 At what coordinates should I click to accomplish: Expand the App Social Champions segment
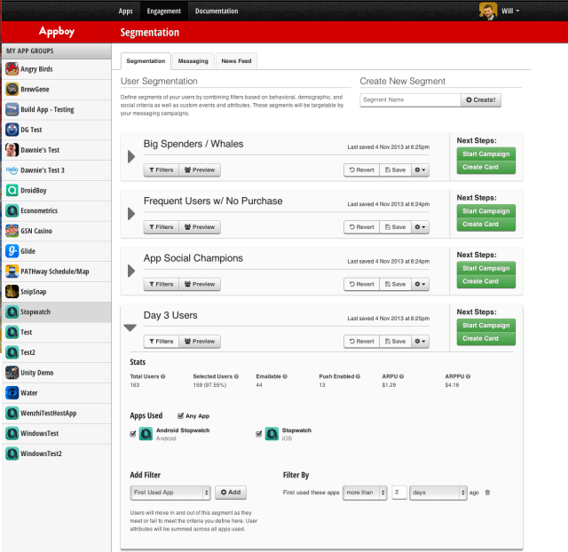pos(131,271)
